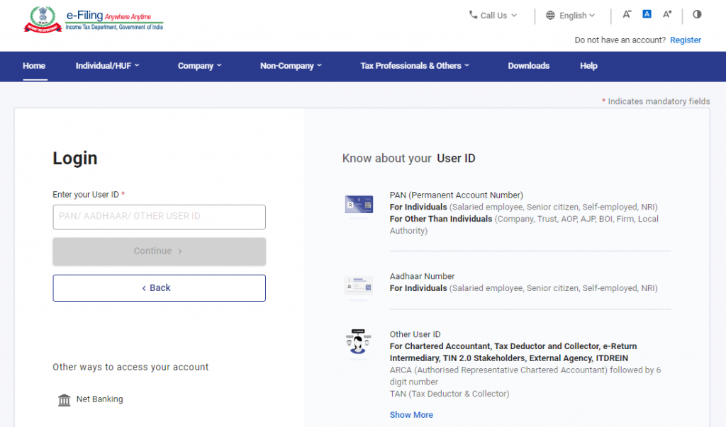This screenshot has height=427, width=726.
Task: Open the Register link
Action: click(x=685, y=40)
